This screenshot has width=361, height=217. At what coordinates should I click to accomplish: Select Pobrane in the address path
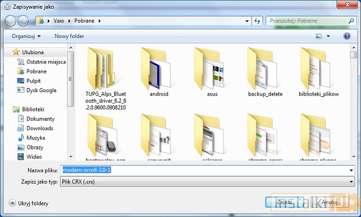(x=84, y=21)
